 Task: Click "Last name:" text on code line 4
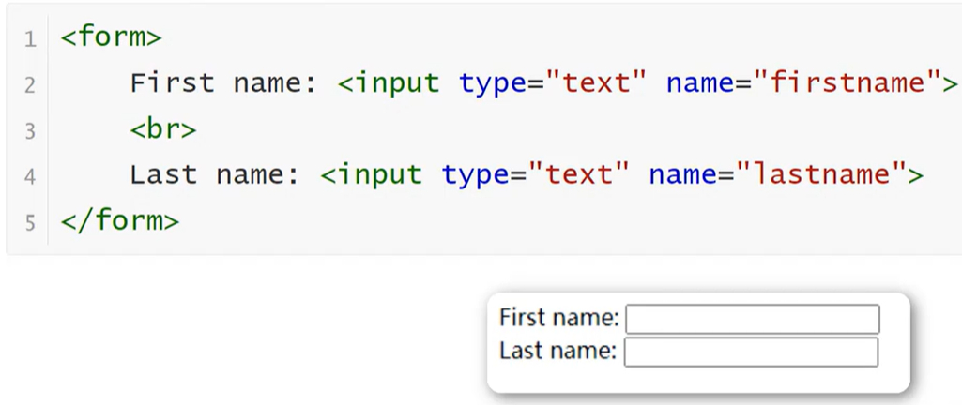[x=215, y=175]
